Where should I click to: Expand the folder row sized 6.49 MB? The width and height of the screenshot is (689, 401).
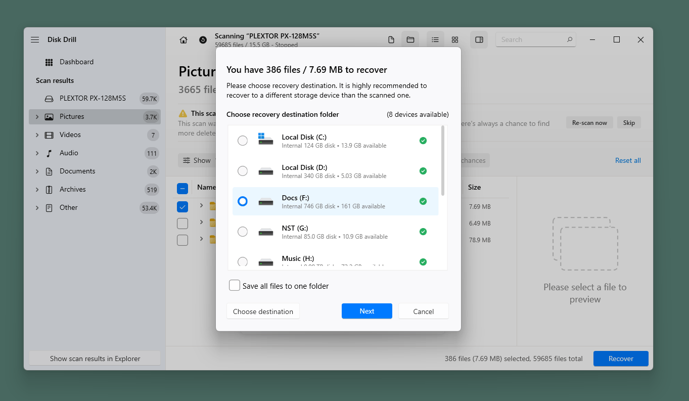coord(201,222)
